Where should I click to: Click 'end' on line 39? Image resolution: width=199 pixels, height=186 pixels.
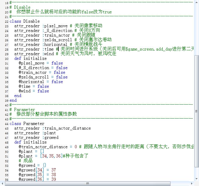coord(13,101)
